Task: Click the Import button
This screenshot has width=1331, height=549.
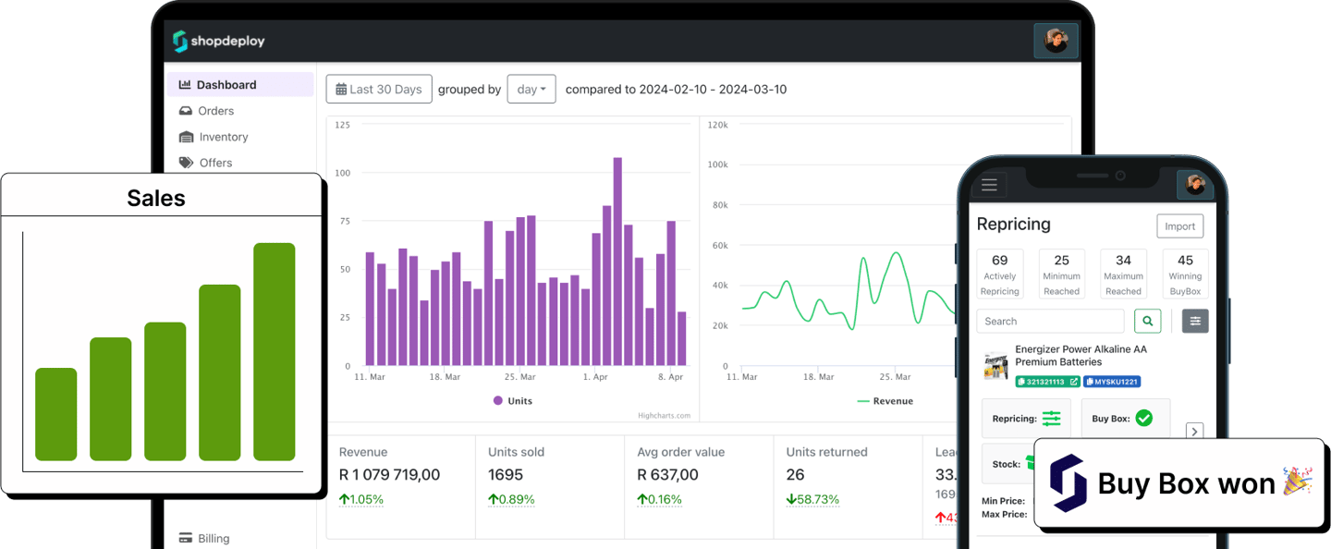Action: coord(1179,226)
